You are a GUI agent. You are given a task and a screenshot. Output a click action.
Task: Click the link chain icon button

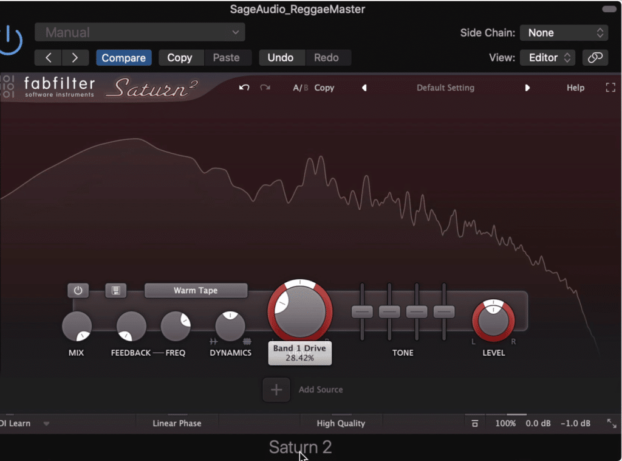(595, 58)
